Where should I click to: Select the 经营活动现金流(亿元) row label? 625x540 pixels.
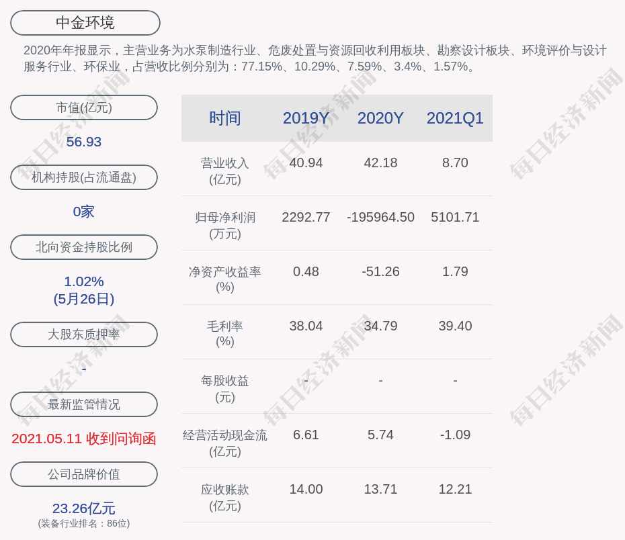(x=225, y=443)
